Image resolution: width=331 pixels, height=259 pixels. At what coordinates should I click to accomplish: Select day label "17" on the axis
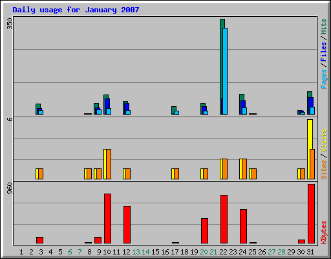tap(175, 252)
